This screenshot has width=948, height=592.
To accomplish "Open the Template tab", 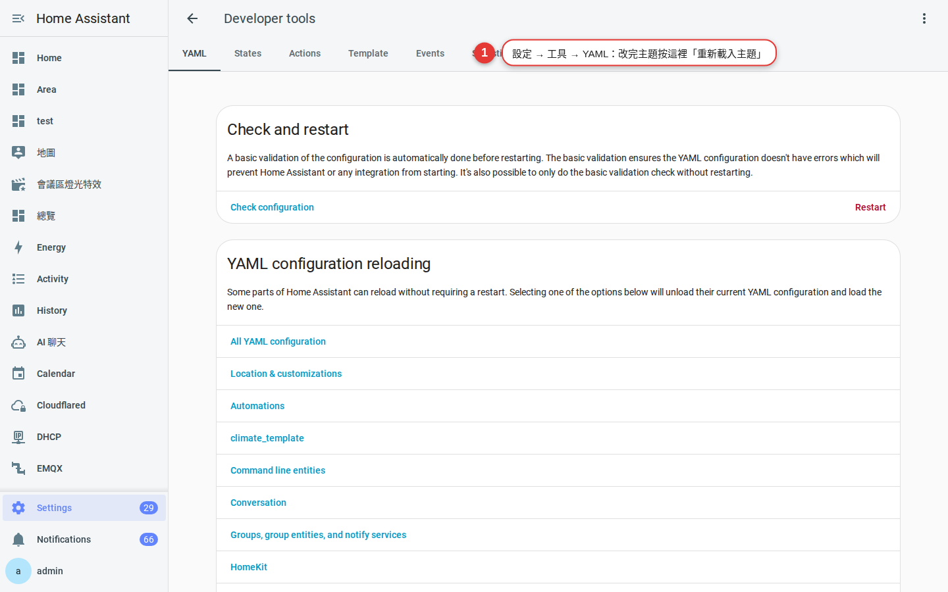I will coord(368,53).
